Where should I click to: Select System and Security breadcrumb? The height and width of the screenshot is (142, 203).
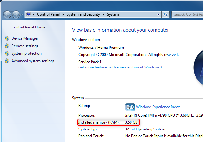click(83, 14)
